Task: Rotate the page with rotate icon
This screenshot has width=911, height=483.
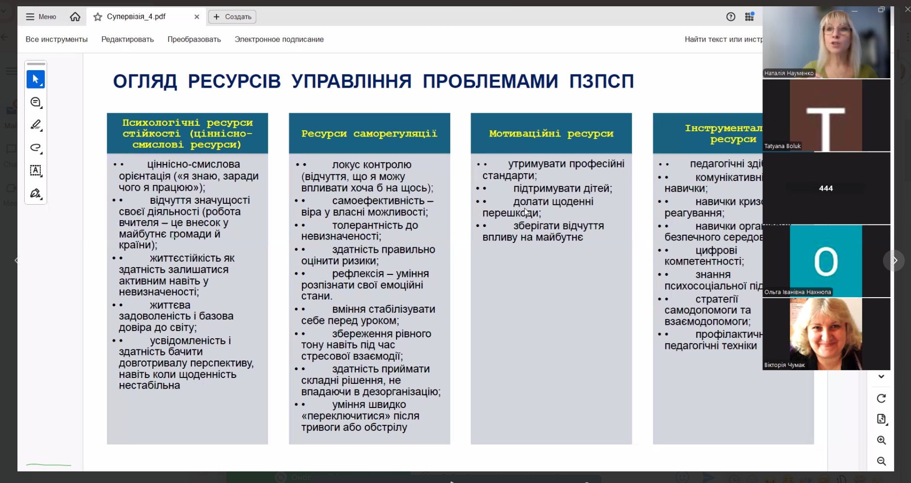Action: coord(881,398)
